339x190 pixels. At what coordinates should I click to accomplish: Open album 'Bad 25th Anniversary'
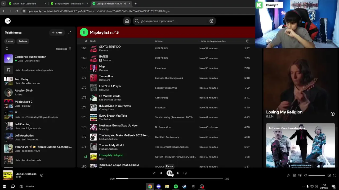click(x=167, y=137)
